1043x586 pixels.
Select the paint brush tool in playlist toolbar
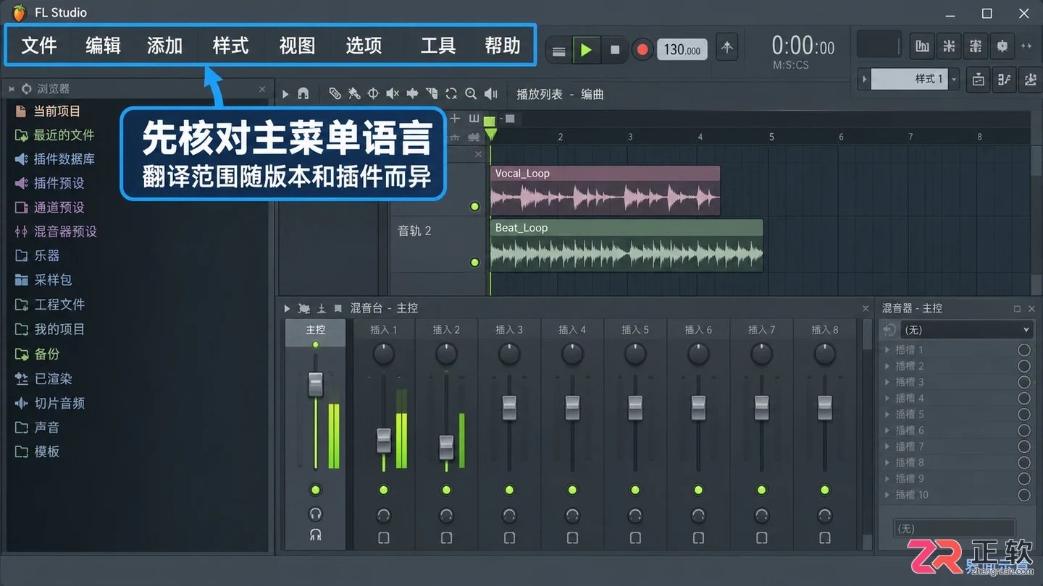(354, 93)
